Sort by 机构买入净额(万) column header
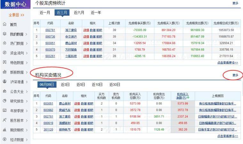Viewport: 243px width, 144px height. coord(183,96)
